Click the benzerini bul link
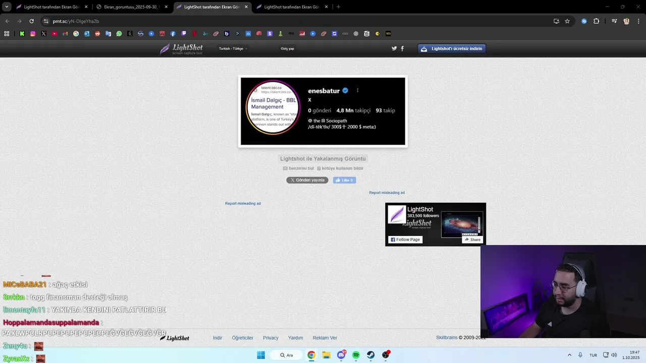The image size is (646, 363). [x=298, y=168]
